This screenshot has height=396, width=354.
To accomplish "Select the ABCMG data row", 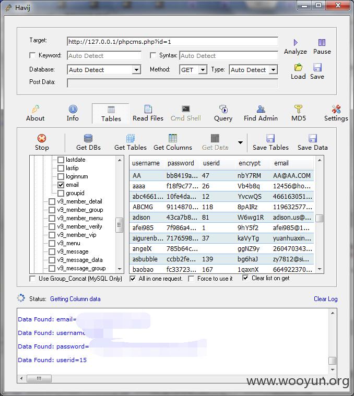I will tap(222, 207).
